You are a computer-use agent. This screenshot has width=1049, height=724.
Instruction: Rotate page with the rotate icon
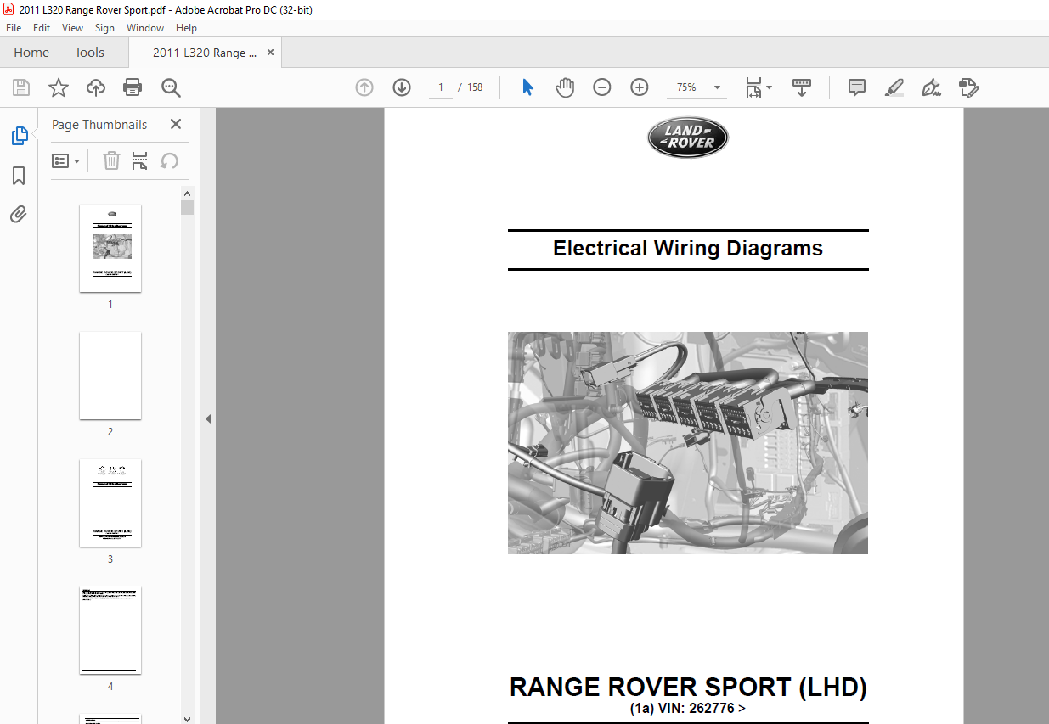169,160
